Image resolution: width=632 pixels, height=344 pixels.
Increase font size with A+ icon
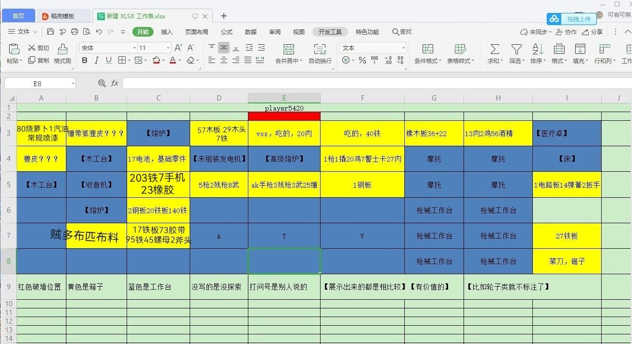pyautogui.click(x=178, y=48)
